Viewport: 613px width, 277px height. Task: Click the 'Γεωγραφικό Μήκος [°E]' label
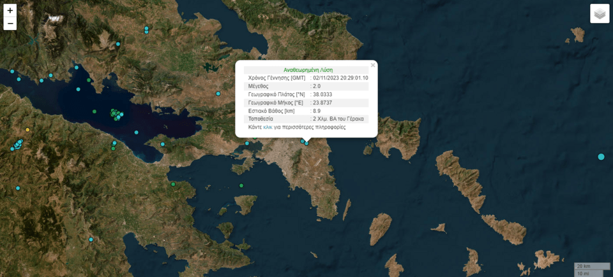click(275, 103)
